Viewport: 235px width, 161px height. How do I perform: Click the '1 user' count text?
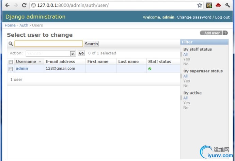point(16,79)
